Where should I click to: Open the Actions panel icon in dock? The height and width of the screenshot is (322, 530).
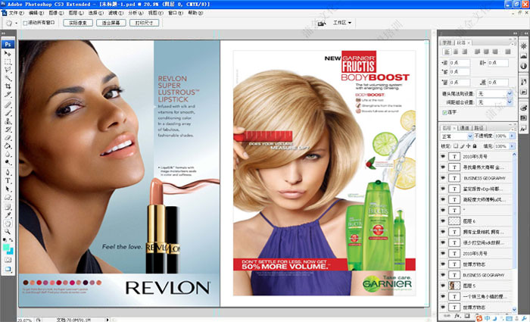click(524, 92)
